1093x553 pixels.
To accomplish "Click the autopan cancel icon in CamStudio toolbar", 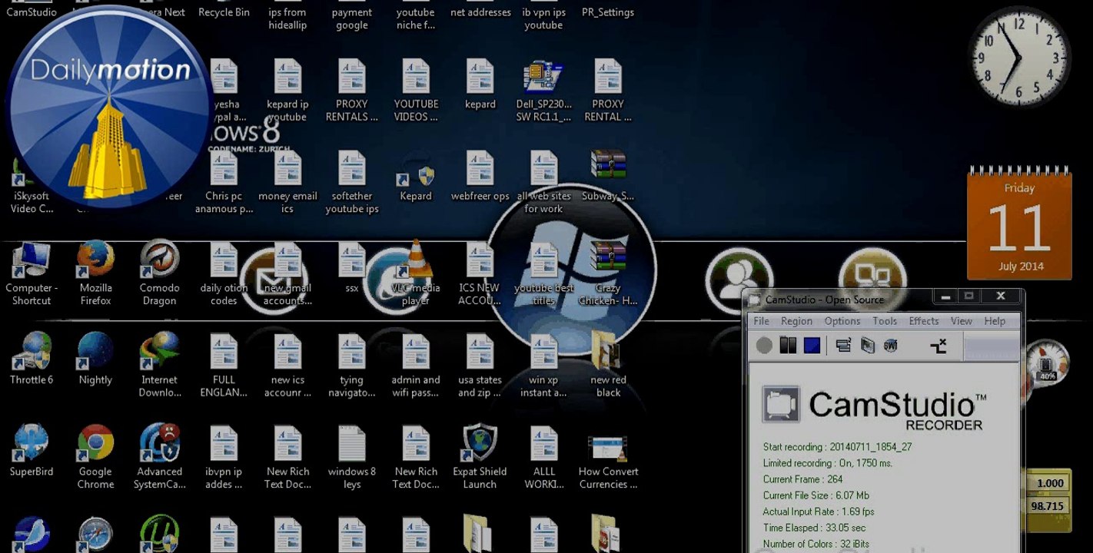I will pyautogui.click(x=939, y=346).
